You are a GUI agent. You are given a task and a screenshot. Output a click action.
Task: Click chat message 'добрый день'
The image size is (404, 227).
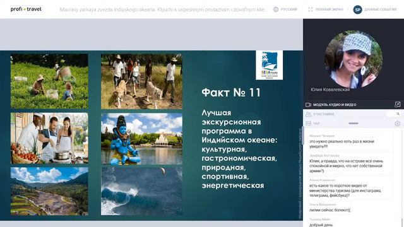click(x=321, y=224)
